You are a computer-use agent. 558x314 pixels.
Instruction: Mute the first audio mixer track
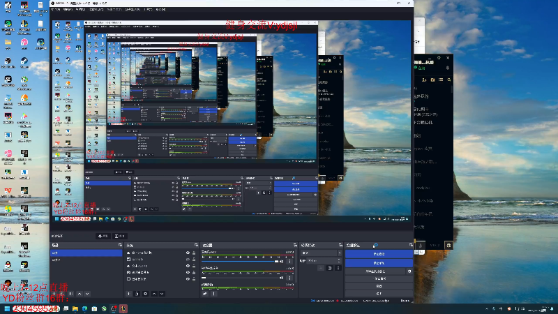coord(282,262)
